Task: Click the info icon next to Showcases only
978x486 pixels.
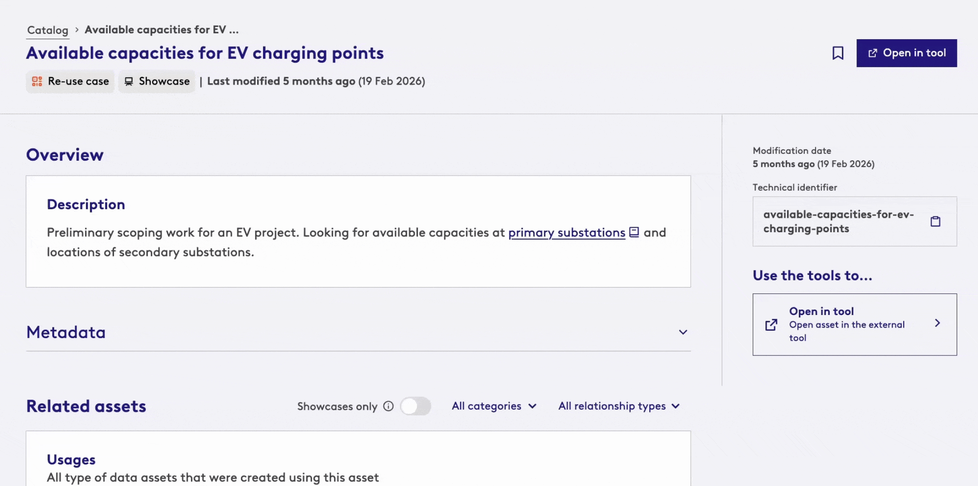Action: 388,406
